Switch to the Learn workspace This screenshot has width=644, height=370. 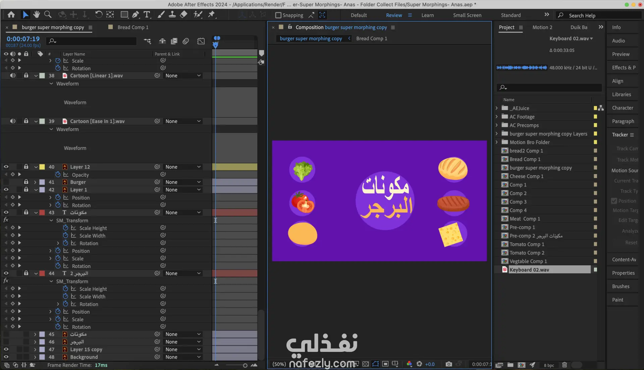pyautogui.click(x=427, y=15)
